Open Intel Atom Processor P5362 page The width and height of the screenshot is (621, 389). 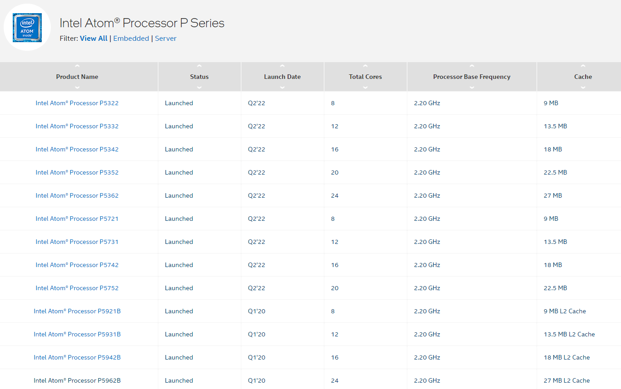coord(77,195)
